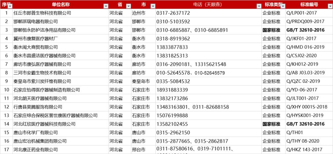
Task: Select GB/T 32610-2016 in row 14
Action: coord(309,124)
